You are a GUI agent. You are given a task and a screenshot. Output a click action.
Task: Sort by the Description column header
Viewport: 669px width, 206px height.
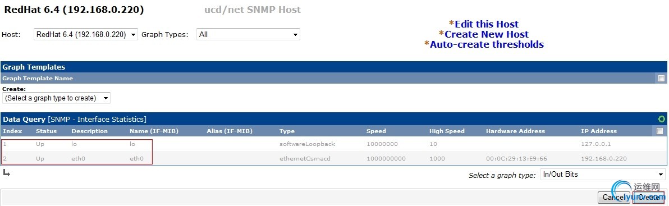90,131
